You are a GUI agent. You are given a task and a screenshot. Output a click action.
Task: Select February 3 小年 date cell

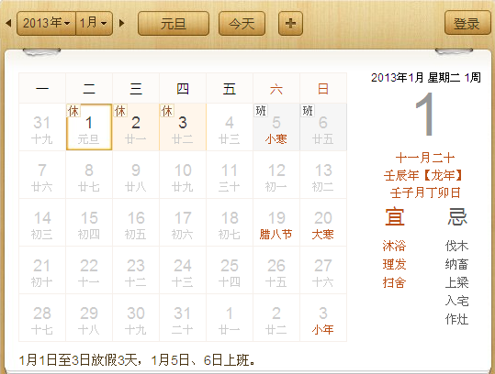point(323,318)
